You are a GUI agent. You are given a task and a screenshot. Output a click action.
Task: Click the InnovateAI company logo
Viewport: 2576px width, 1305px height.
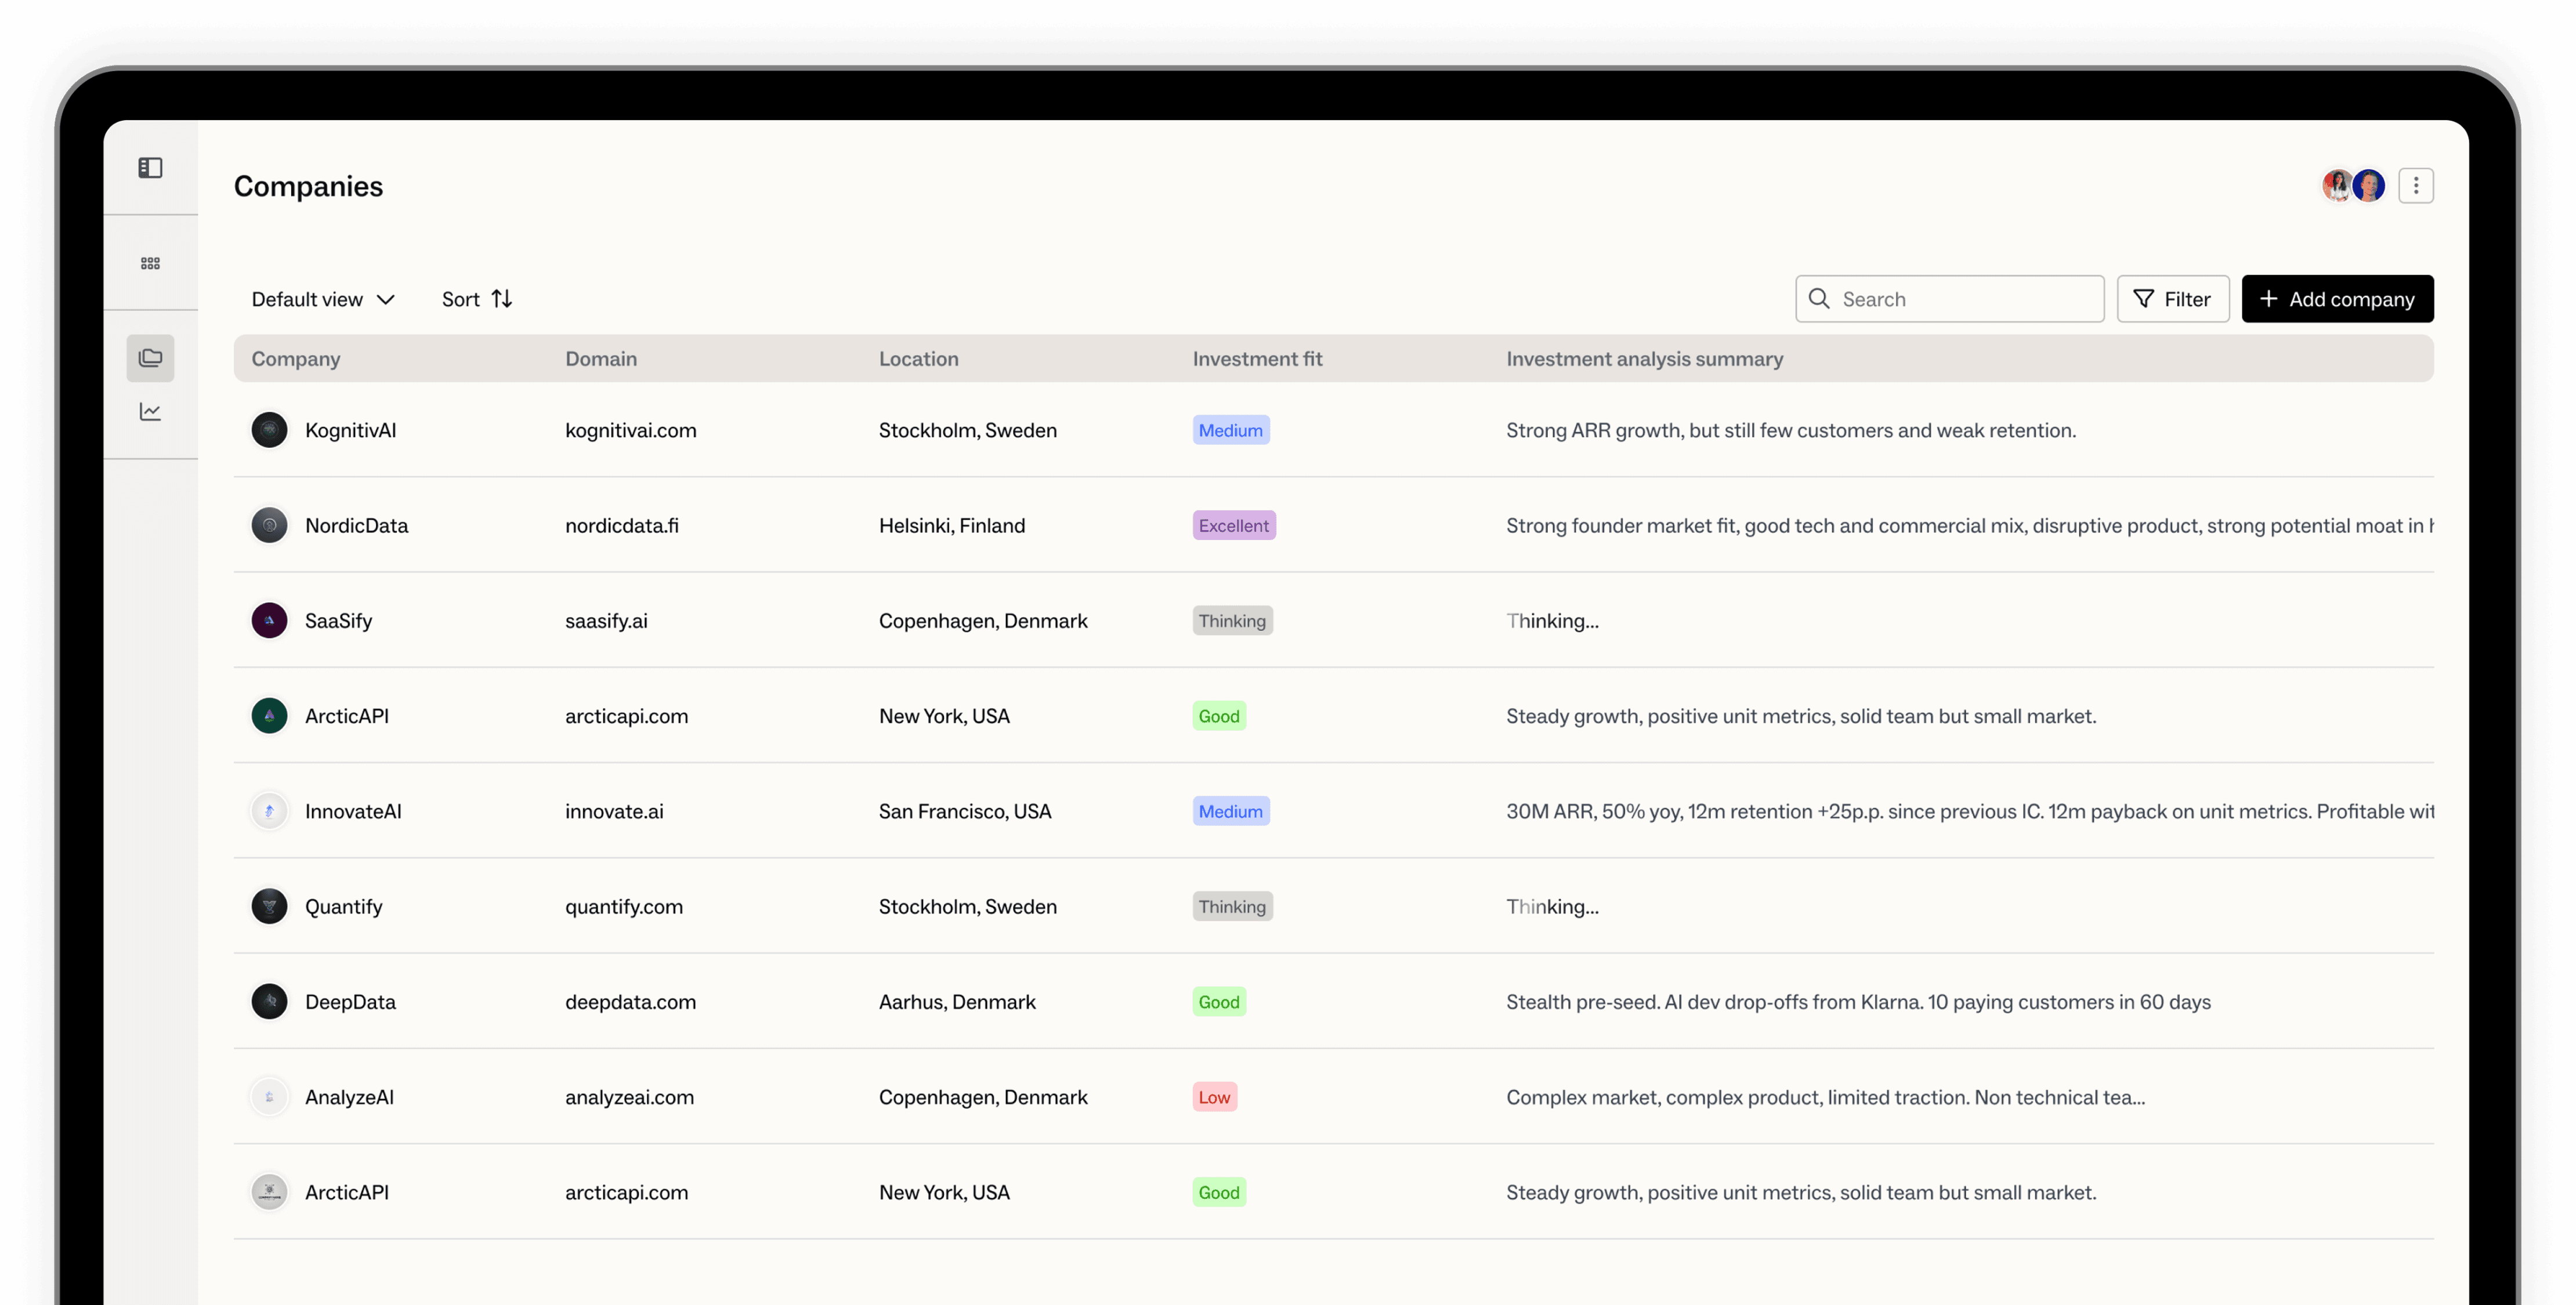tap(269, 811)
